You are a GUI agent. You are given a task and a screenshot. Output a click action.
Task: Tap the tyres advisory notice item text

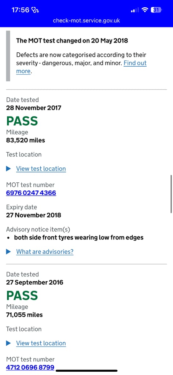[x=79, y=237]
